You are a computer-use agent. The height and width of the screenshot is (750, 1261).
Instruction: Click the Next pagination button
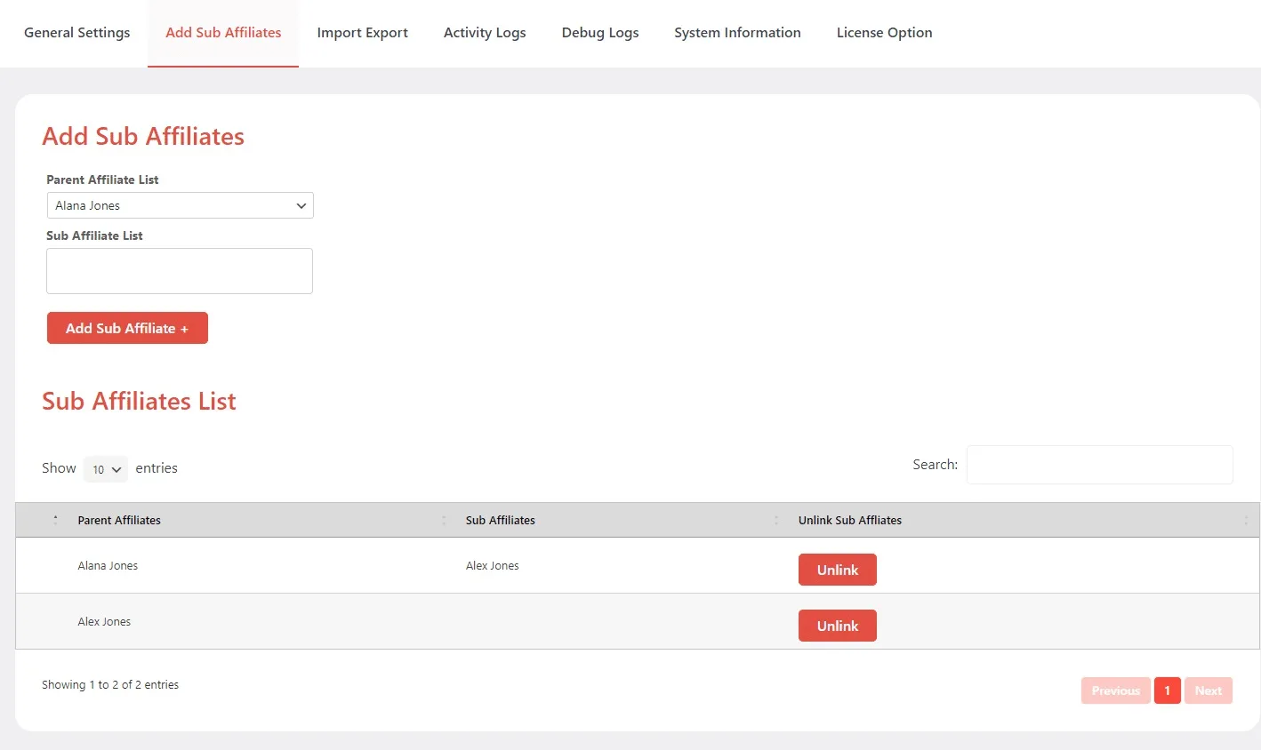click(x=1209, y=690)
